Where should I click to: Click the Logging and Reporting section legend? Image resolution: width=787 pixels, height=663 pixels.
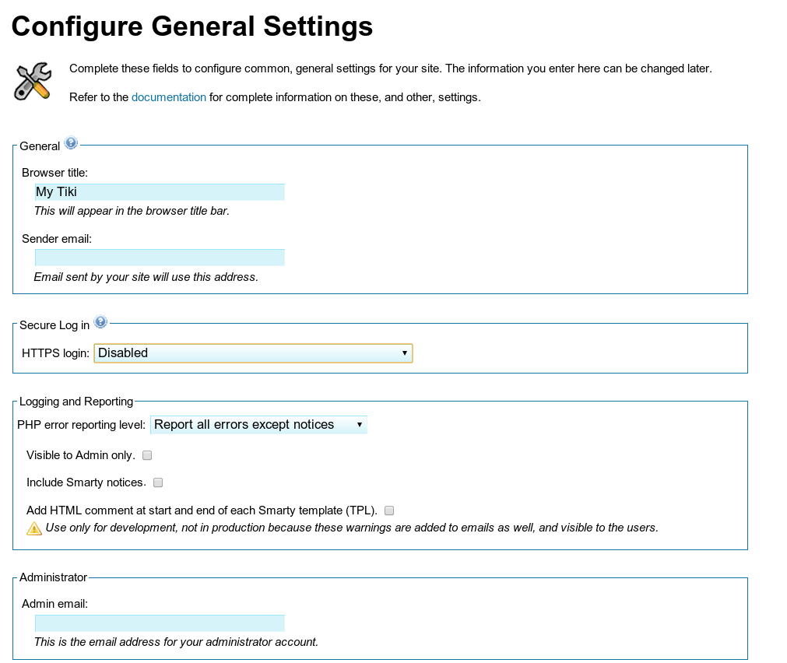(x=76, y=402)
